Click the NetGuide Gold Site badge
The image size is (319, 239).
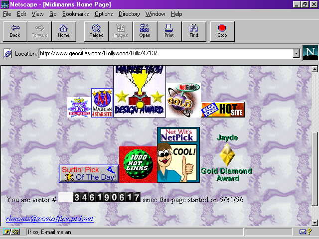click(x=183, y=100)
